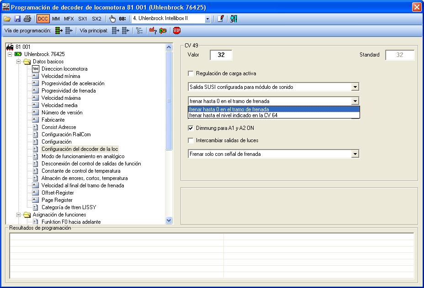Image resolution: width=424 pixels, height=288 pixels.
Task: Save with the floppy disk icon
Action: point(17,19)
